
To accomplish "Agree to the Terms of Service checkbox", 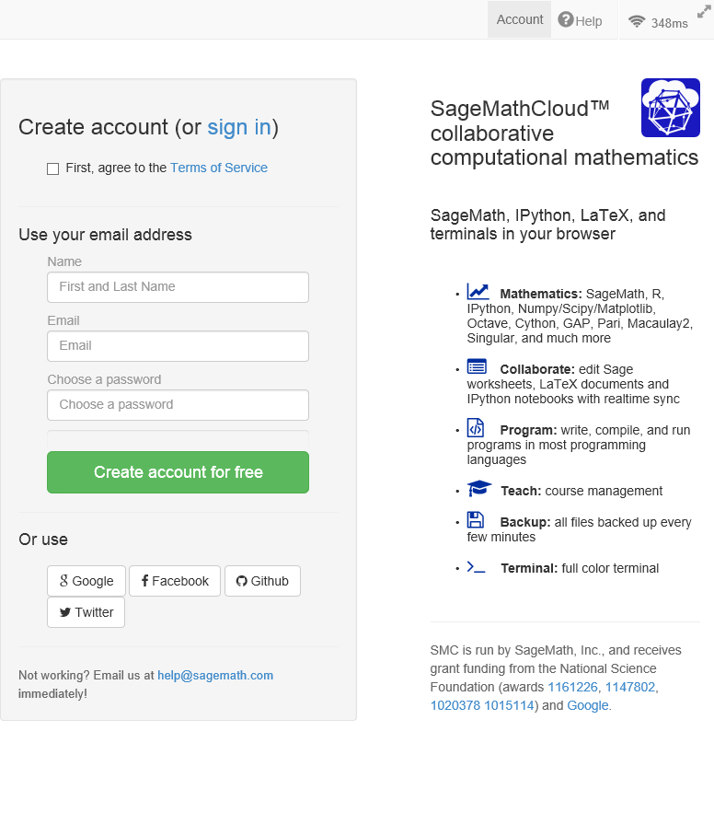I will click(53, 168).
